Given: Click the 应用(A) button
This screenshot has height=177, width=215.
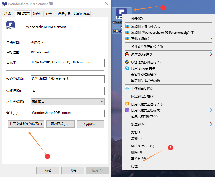Looking at the screenshot, I should (97, 170).
